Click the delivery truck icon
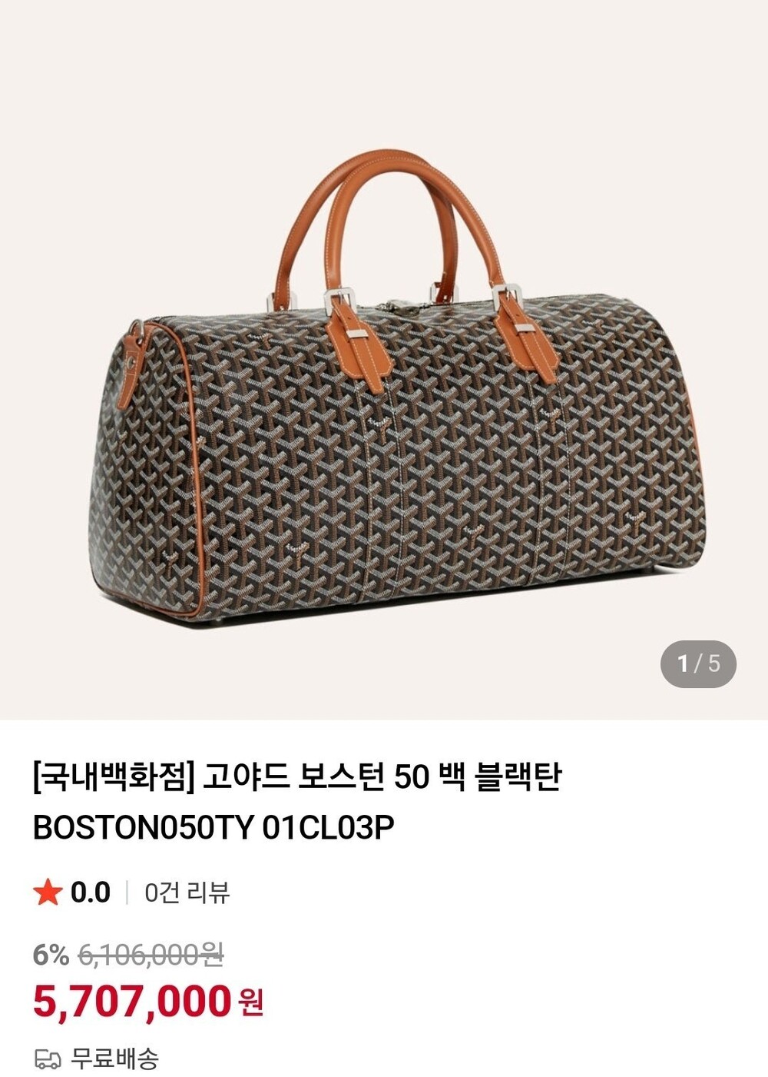Image resolution: width=768 pixels, height=1077 pixels. click(48, 1059)
